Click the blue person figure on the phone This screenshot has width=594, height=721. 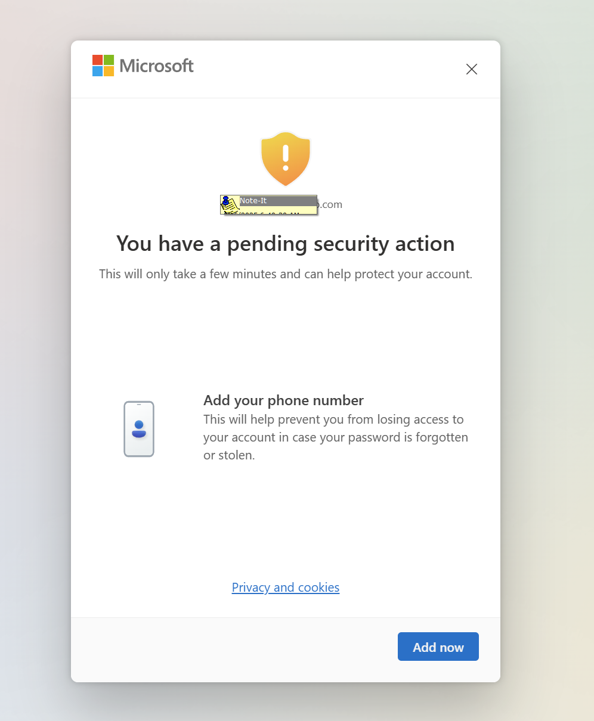139,429
